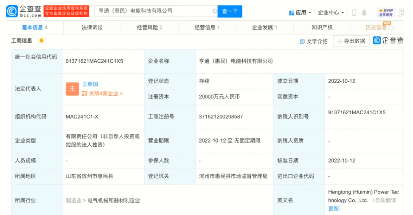
Task: Select the registration number 371621200208587
Action: pyautogui.click(x=221, y=117)
